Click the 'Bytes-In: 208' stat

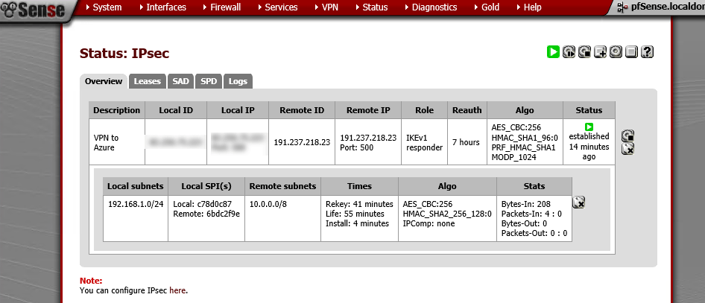point(525,204)
